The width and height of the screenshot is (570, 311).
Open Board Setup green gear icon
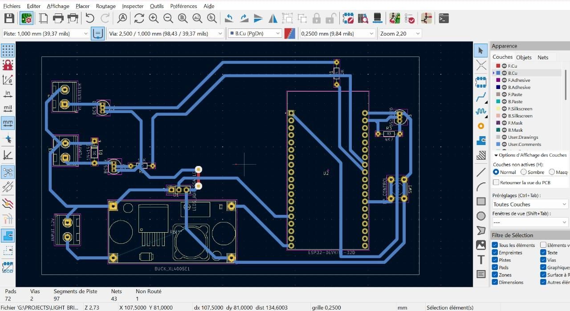click(x=26, y=18)
